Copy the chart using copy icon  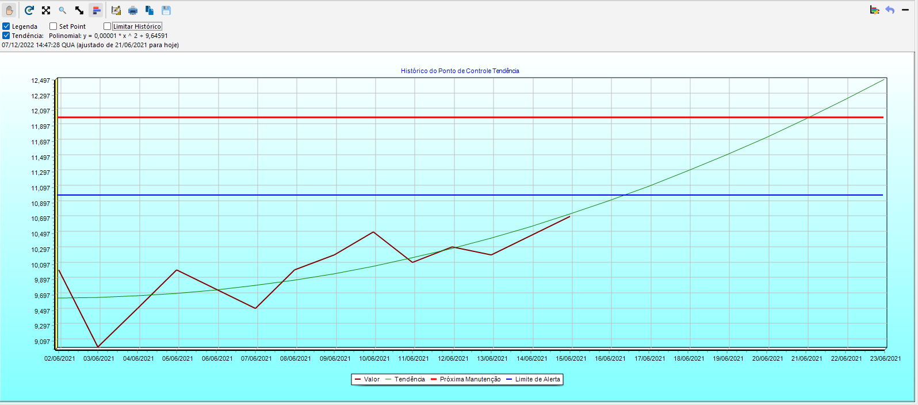coord(150,10)
